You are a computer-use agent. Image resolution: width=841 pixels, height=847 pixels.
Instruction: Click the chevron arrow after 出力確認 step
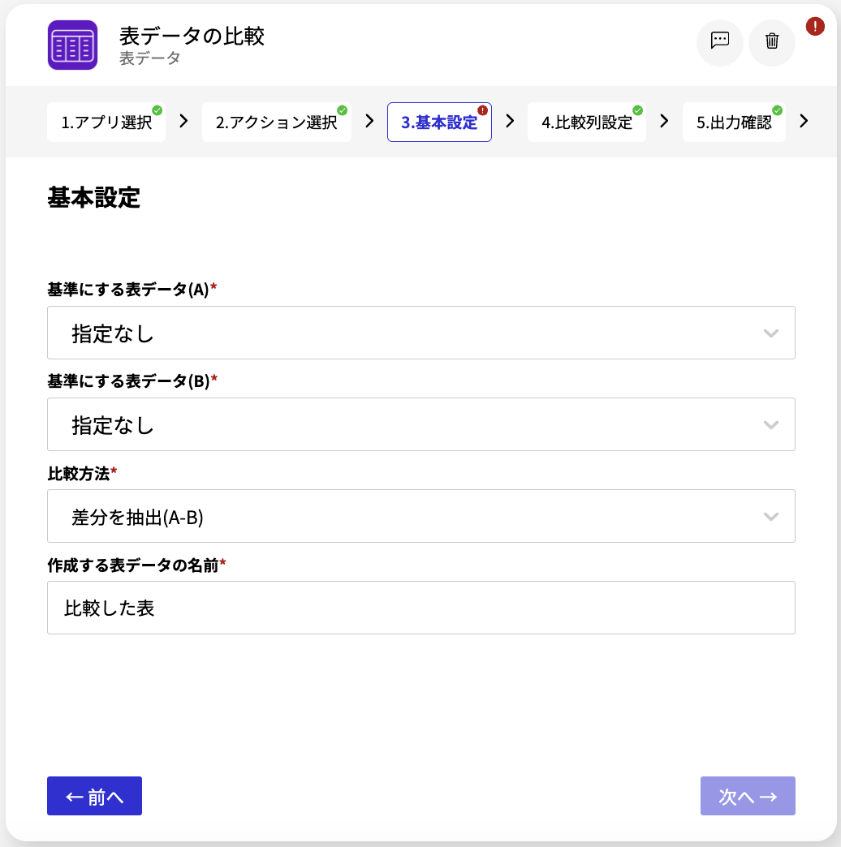click(804, 121)
